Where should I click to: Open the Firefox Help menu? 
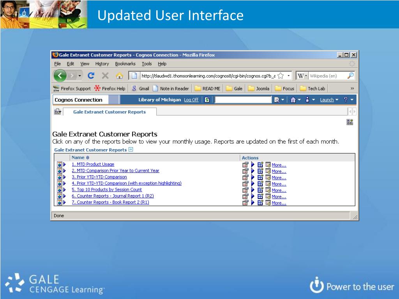[162, 64]
